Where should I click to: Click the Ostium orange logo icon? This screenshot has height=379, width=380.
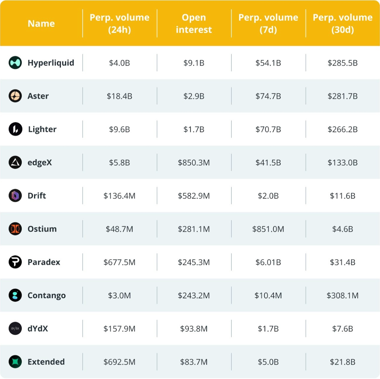tap(15, 229)
